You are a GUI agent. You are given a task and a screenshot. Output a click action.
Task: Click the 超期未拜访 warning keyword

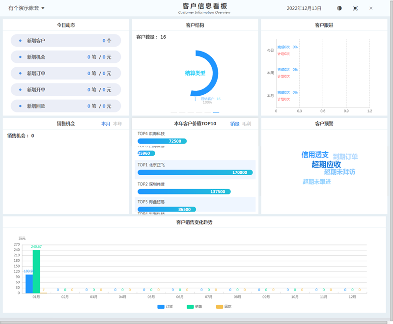(339, 172)
